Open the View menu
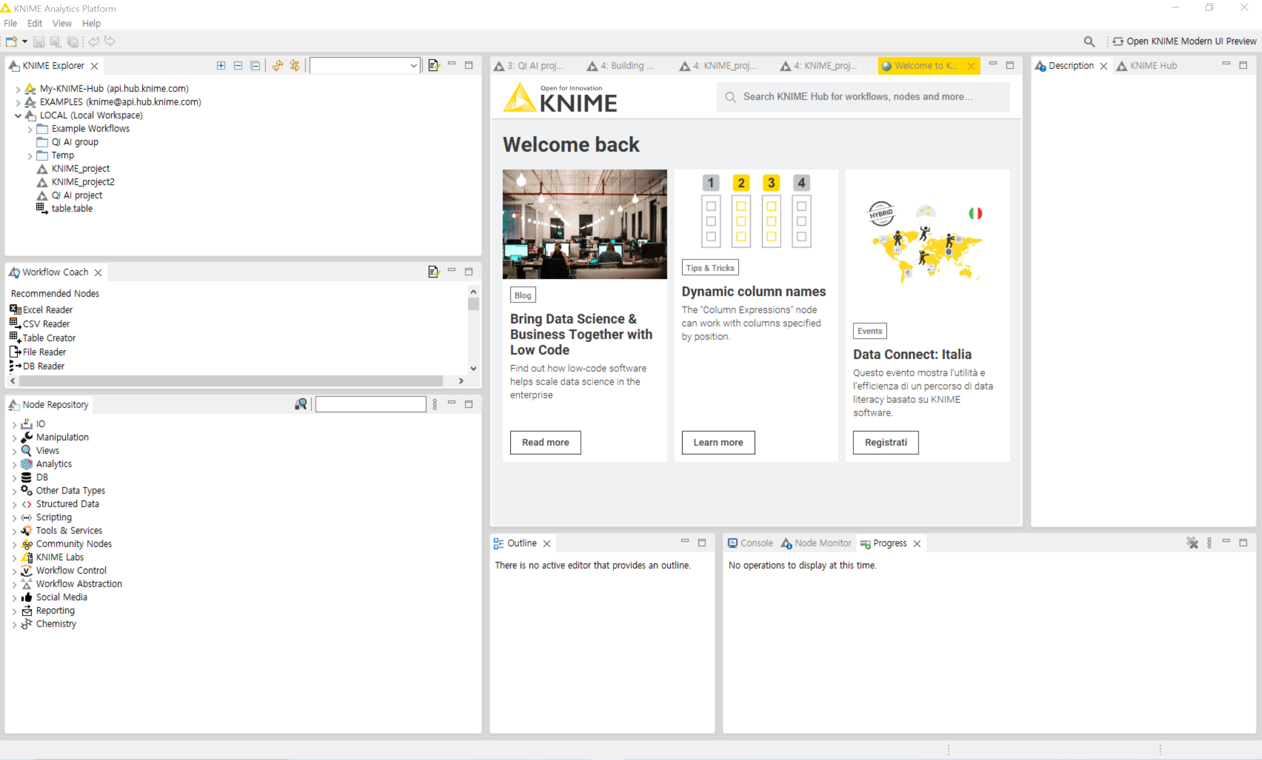This screenshot has height=760, width=1262. [62, 24]
